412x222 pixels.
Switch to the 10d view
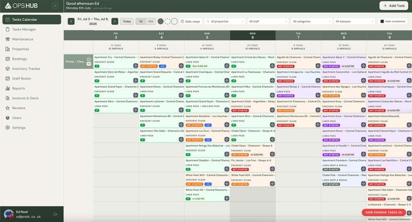(150, 21)
